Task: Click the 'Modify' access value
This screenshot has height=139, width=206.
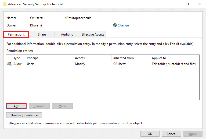Action: (x=80, y=64)
